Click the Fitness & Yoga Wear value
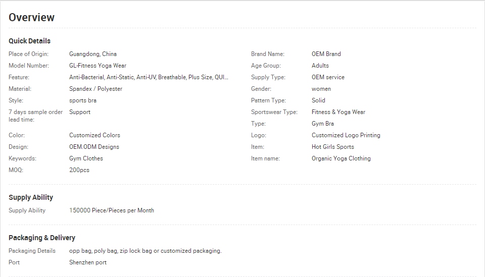 click(338, 112)
